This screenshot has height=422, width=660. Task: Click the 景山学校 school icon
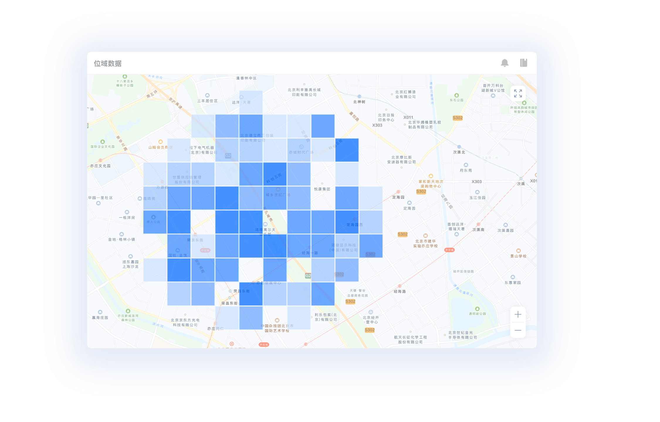pyautogui.click(x=518, y=251)
